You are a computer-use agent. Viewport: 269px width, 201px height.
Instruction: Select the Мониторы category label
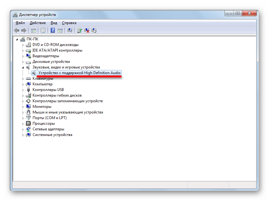coord(42,107)
